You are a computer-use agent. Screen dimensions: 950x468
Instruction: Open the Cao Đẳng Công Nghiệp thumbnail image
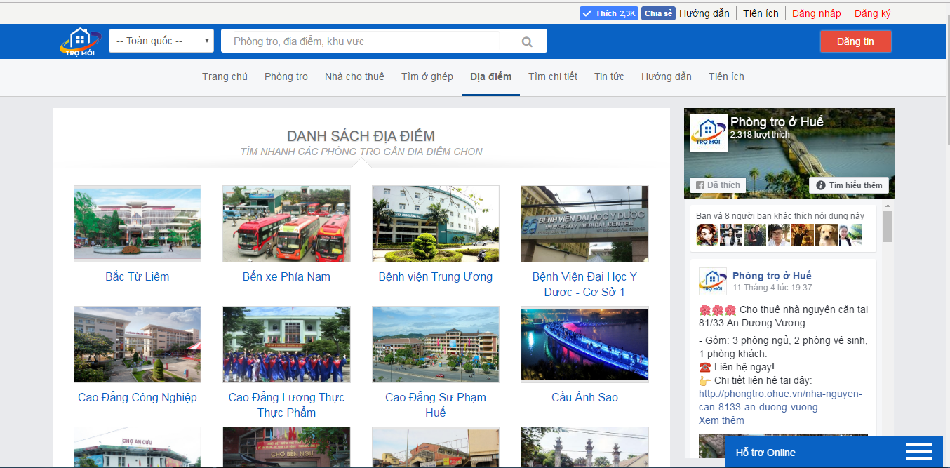tap(138, 345)
